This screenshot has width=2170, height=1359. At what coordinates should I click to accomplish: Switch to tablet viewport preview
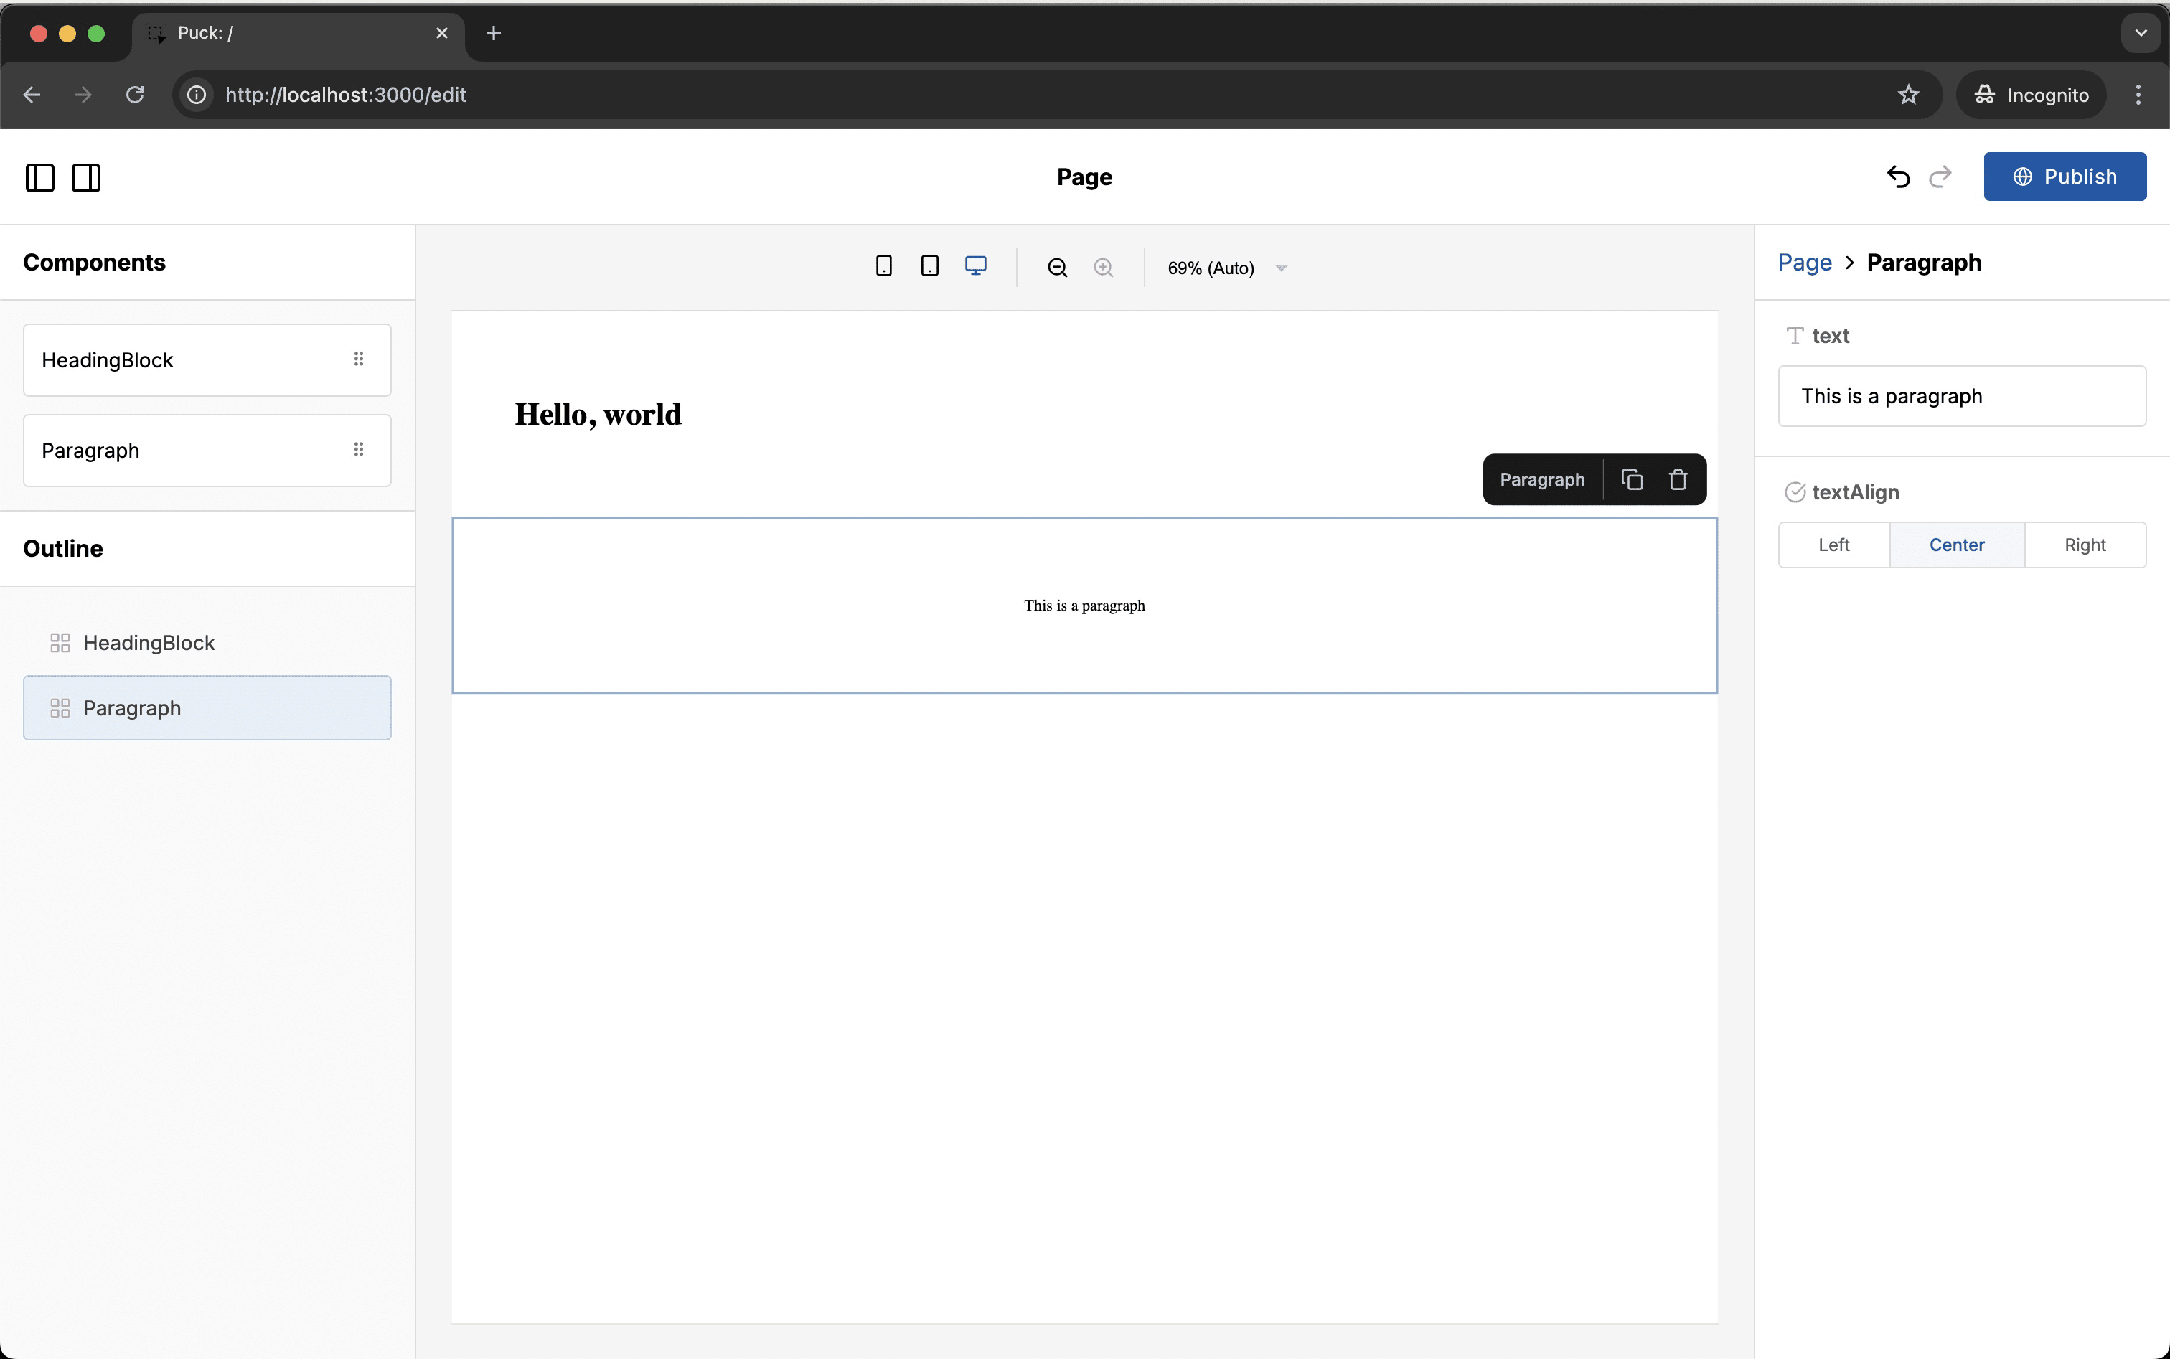point(929,266)
